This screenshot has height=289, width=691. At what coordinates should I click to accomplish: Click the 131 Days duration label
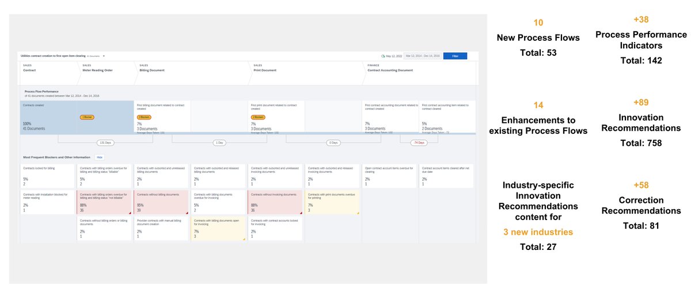tap(105, 142)
